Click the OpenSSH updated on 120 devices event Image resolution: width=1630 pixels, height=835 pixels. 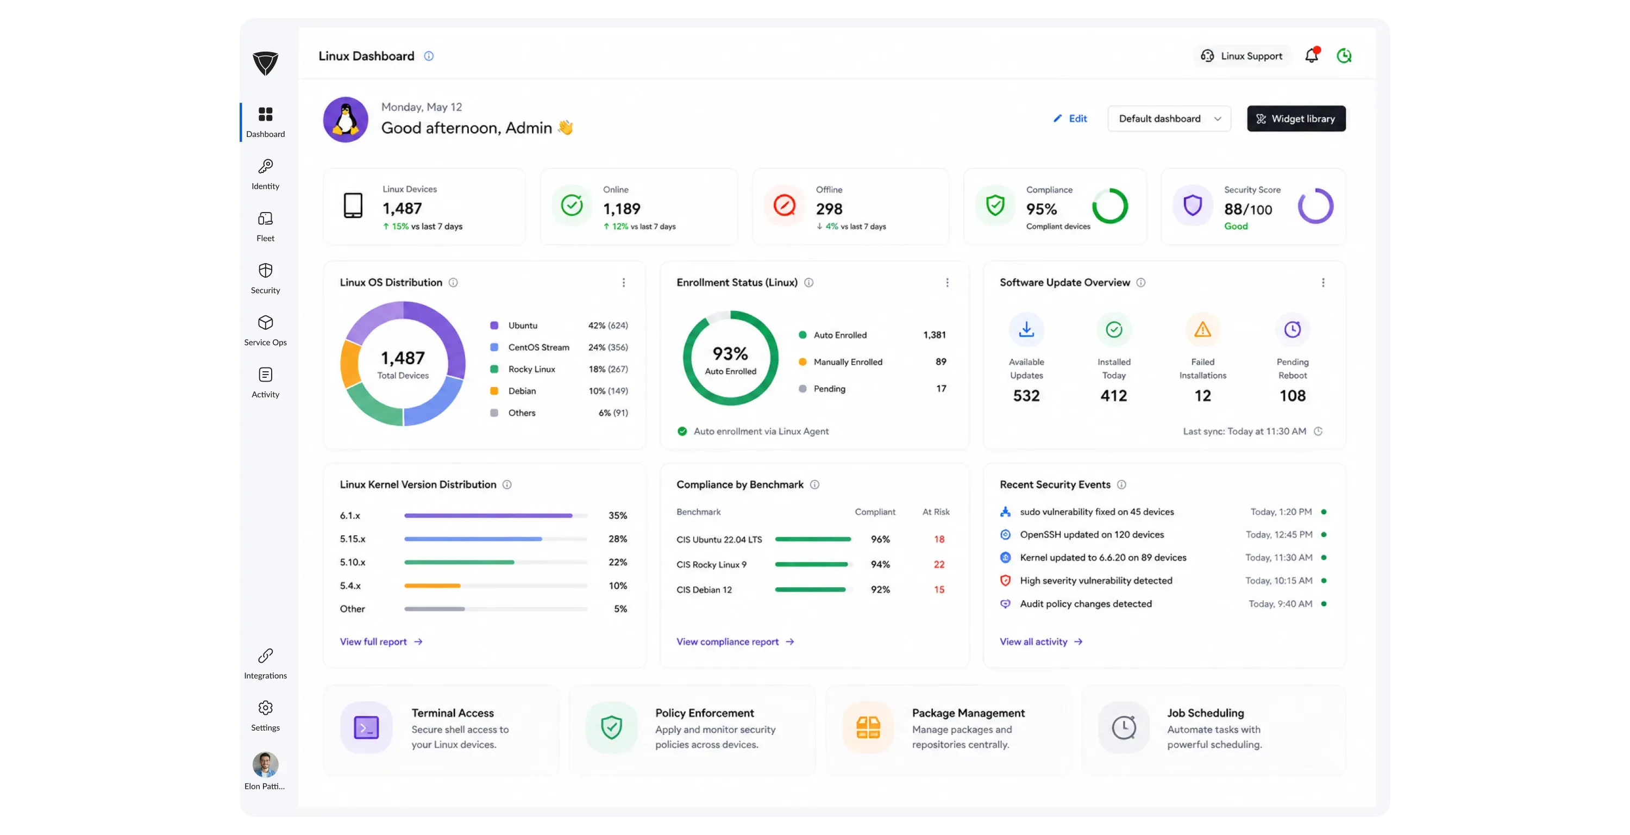(x=1163, y=534)
